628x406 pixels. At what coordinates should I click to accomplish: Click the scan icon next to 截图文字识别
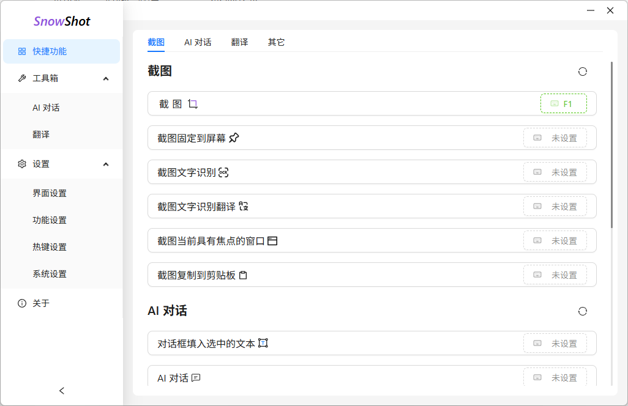tap(223, 172)
